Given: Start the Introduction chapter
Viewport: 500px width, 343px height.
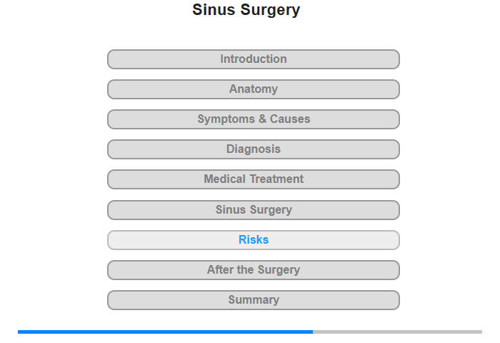Looking at the screenshot, I should 254,59.
